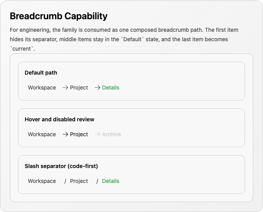
Task: Click the disabled Archive breadcrumb item
Action: pyautogui.click(x=112, y=134)
